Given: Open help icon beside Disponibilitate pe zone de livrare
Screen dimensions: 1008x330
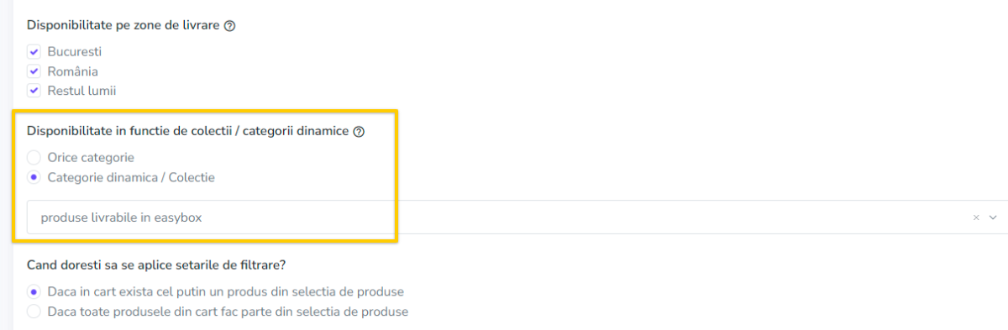Looking at the screenshot, I should [230, 26].
